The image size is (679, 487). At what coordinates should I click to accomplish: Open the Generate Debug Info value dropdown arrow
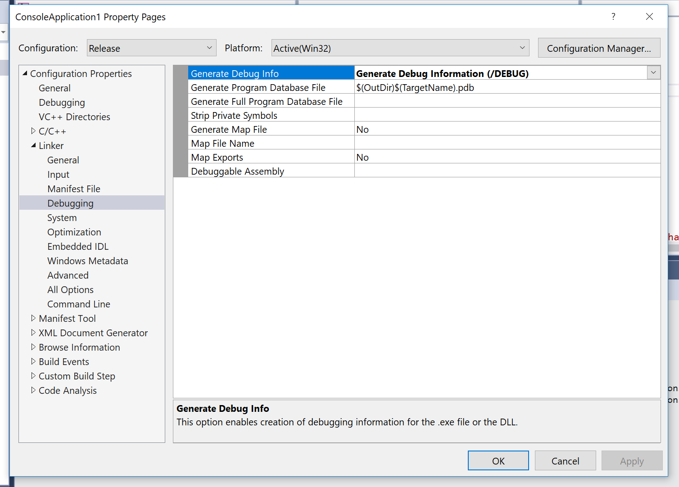click(x=653, y=73)
